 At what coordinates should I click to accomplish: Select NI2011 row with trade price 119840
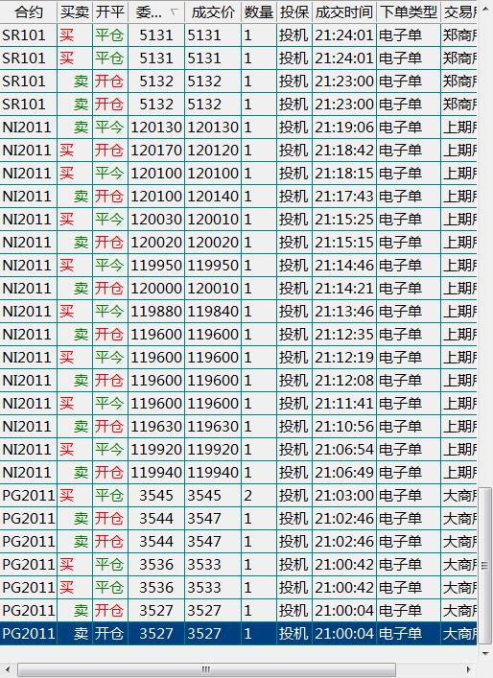238,312
